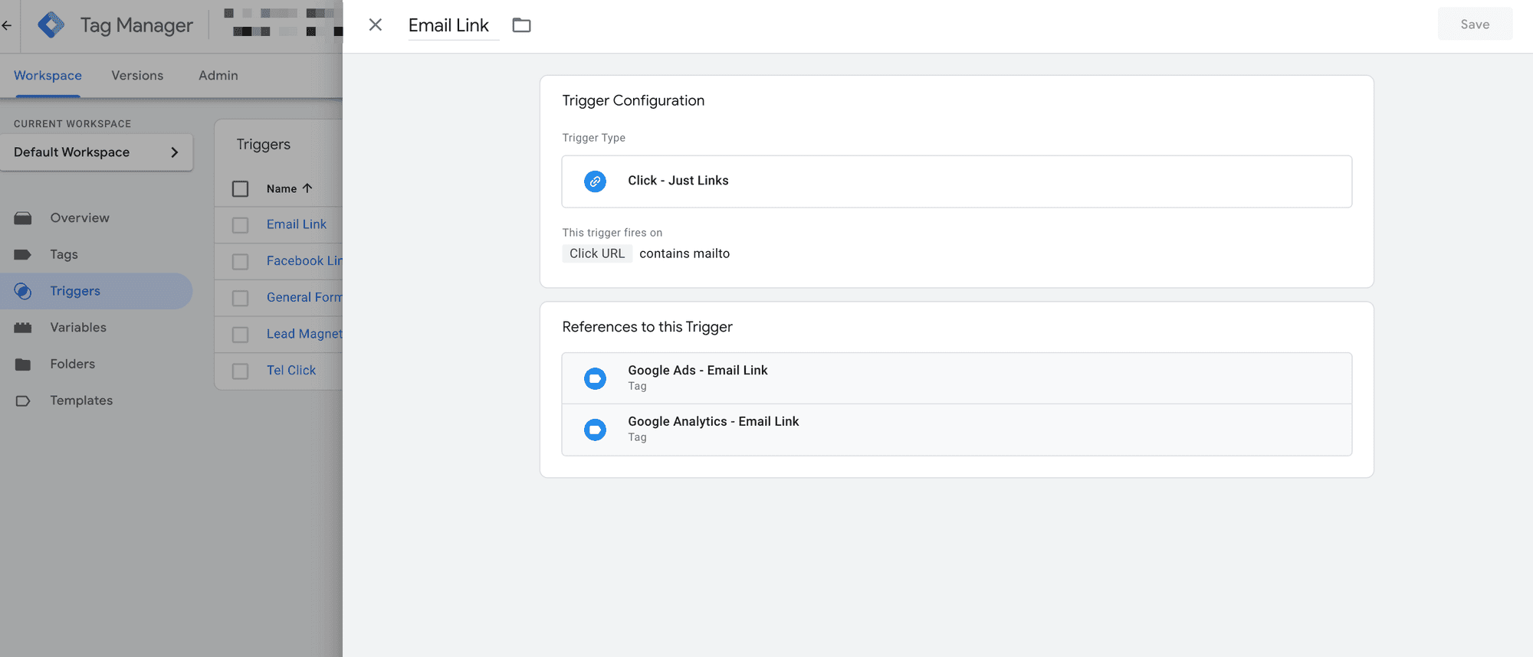
Task: Check the Tel Click trigger checkbox
Action: (x=241, y=371)
